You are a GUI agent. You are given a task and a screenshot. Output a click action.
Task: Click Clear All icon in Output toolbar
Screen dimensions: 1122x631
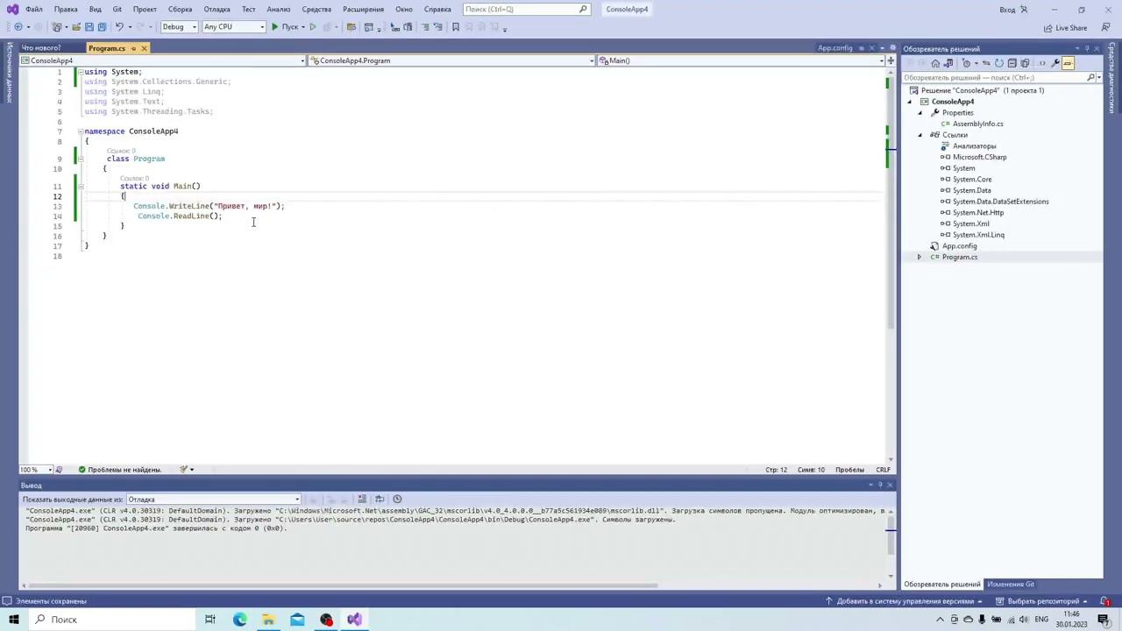[363, 499]
